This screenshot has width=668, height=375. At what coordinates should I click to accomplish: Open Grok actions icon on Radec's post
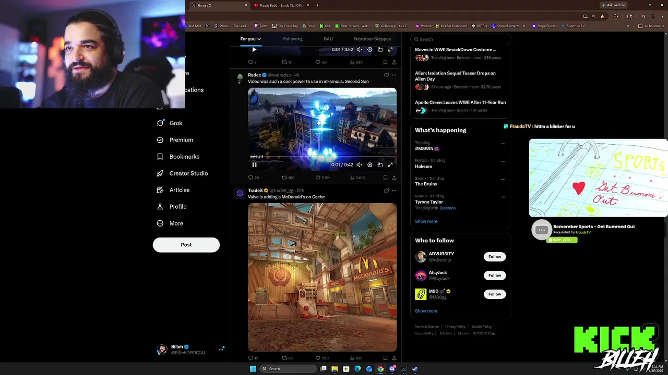click(386, 75)
